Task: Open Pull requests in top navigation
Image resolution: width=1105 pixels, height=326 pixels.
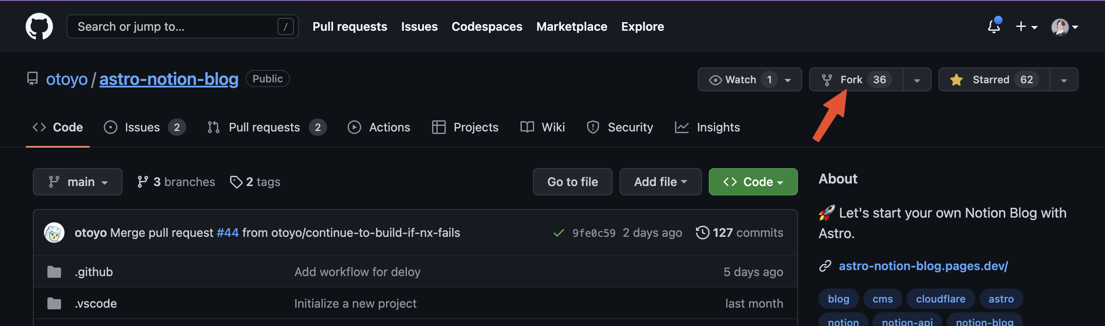Action: 350,26
